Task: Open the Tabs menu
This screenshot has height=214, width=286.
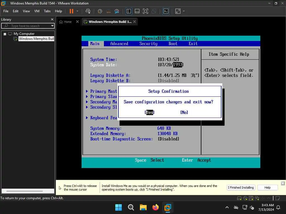Action: tap(47, 11)
